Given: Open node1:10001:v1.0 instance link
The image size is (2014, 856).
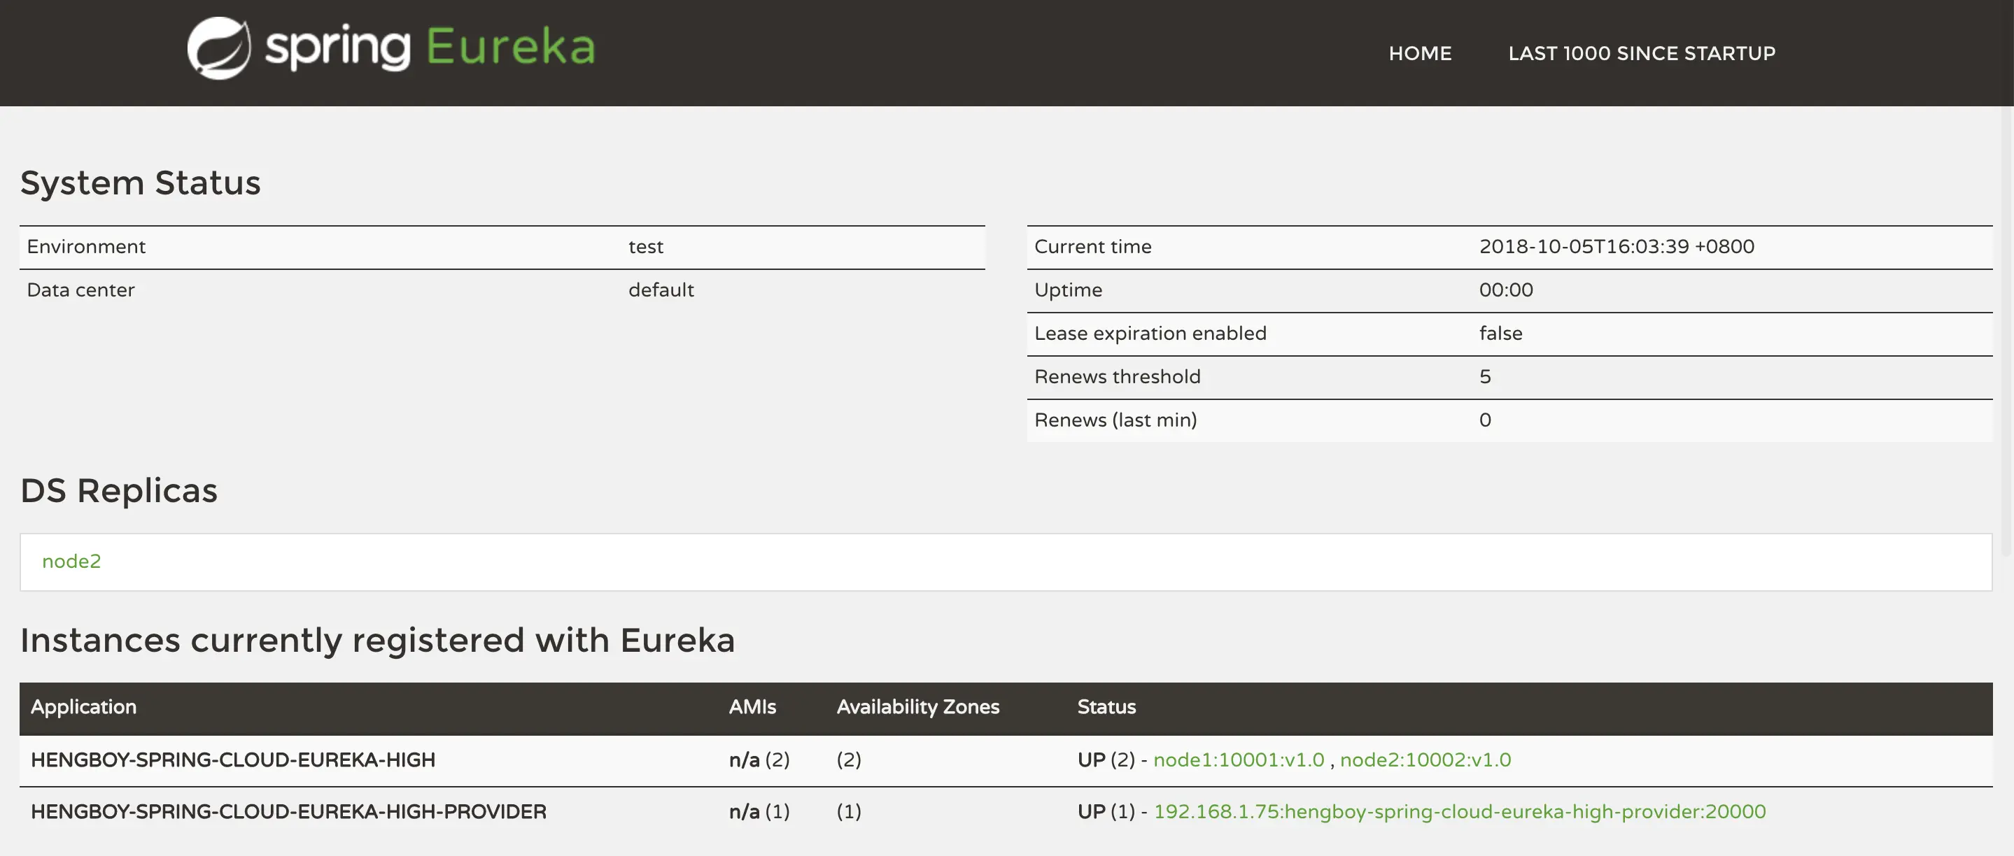Looking at the screenshot, I should tap(1239, 760).
